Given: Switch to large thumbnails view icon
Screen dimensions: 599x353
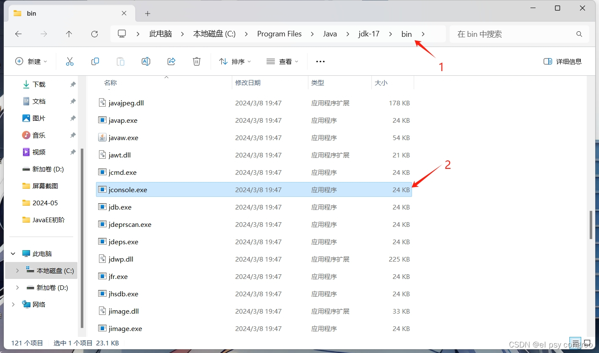Looking at the screenshot, I should pyautogui.click(x=588, y=343).
